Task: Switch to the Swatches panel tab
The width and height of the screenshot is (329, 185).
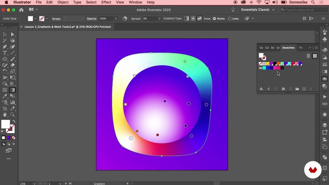Action: [x=288, y=48]
